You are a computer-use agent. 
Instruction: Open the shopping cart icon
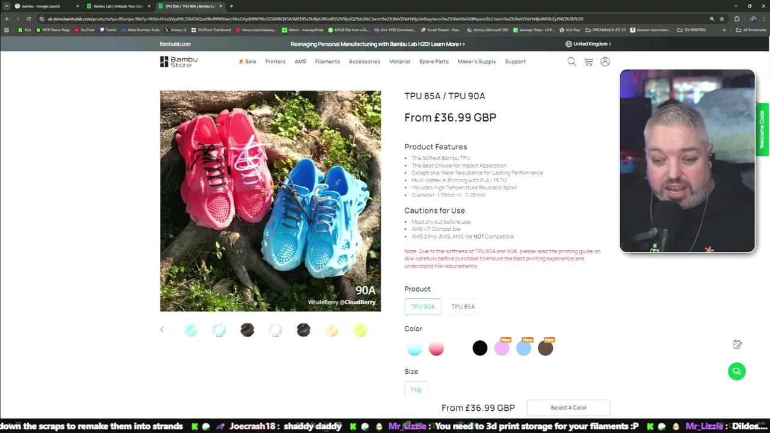588,61
